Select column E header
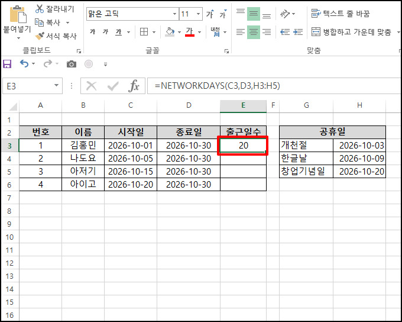The height and width of the screenshot is (322, 402). 243,105
